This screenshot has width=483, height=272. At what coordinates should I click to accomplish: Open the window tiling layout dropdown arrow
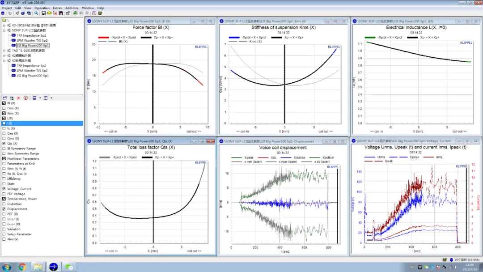39,98
